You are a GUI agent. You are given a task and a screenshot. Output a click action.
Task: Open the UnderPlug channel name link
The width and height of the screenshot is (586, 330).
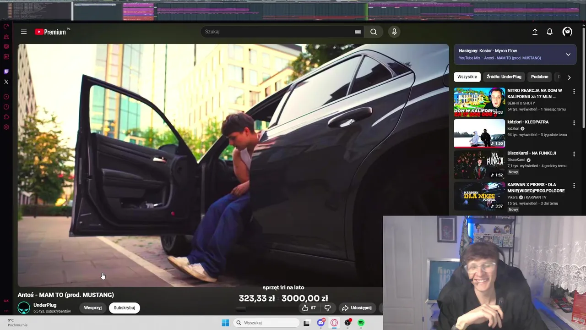pyautogui.click(x=45, y=305)
